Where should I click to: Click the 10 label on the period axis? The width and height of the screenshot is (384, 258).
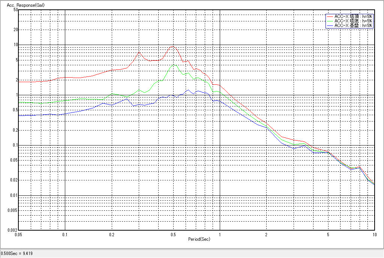(374, 235)
